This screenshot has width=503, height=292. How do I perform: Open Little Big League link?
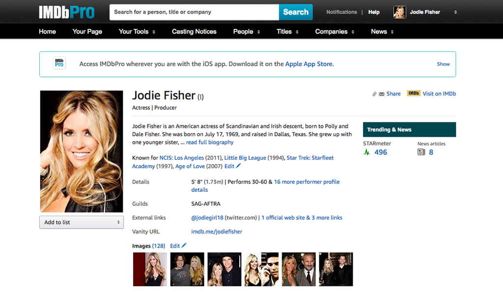[245, 158]
